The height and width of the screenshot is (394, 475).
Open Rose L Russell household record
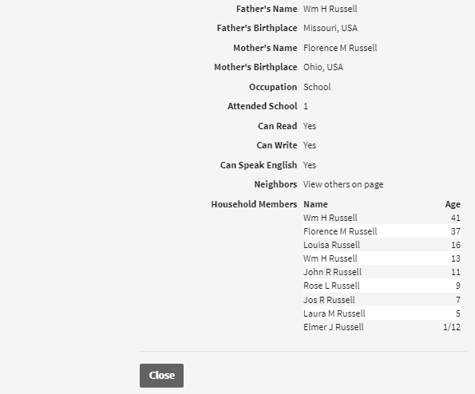click(x=331, y=286)
